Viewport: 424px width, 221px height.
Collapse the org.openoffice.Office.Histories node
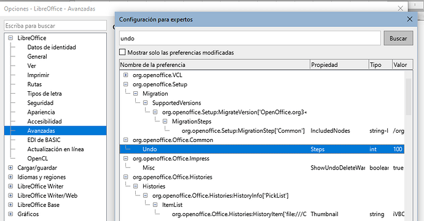pos(126,177)
